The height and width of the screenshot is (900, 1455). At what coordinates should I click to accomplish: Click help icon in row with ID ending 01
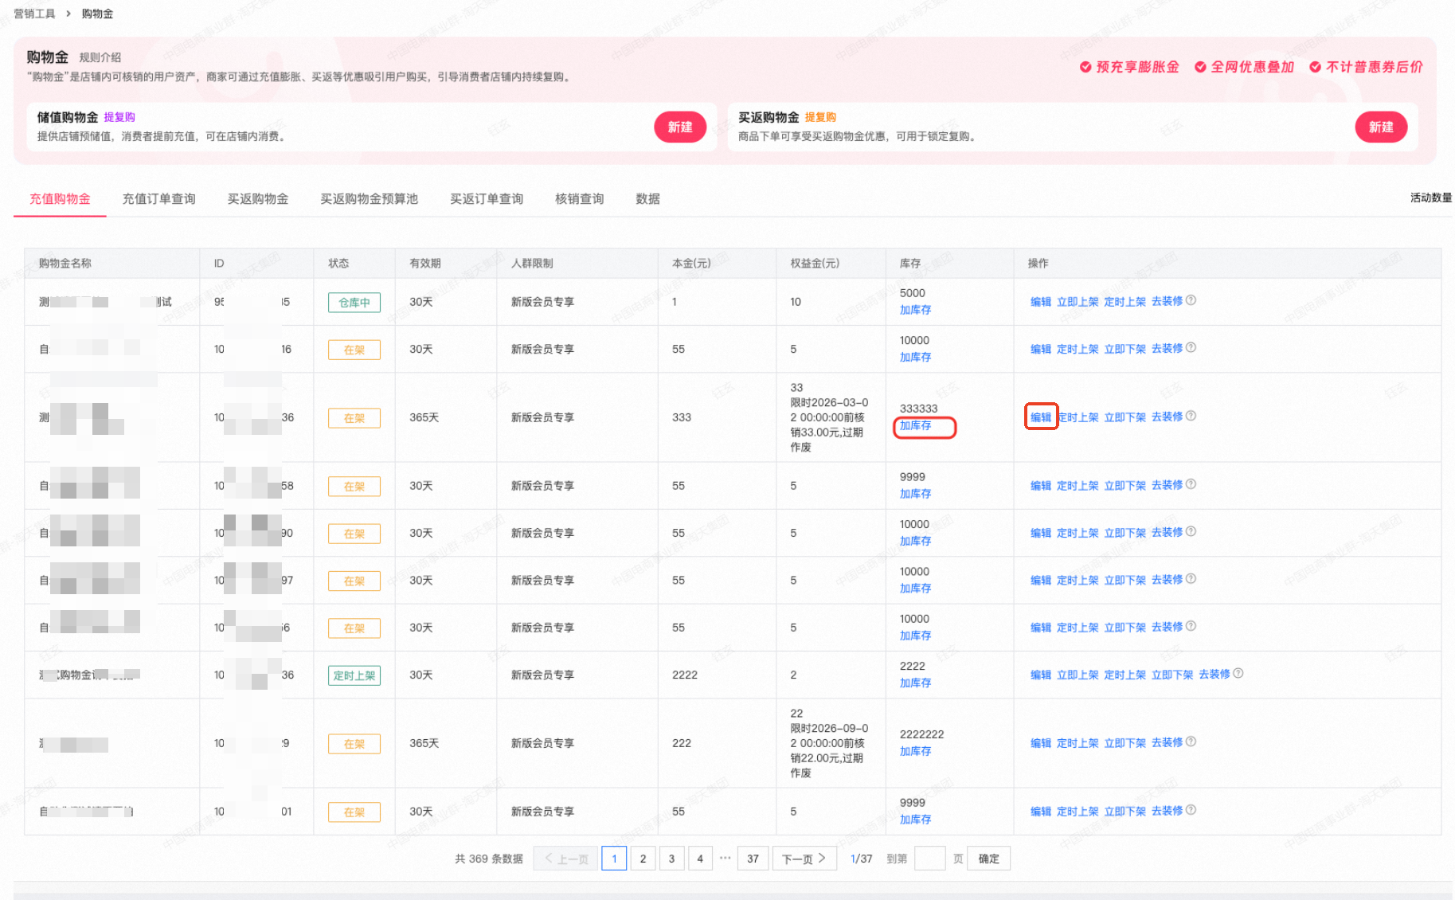click(1191, 810)
